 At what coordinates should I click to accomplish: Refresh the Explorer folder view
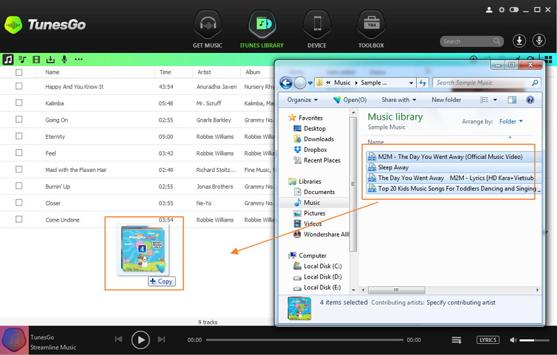point(423,83)
